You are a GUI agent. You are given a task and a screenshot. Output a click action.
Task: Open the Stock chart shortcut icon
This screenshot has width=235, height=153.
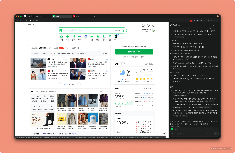point(92,36)
